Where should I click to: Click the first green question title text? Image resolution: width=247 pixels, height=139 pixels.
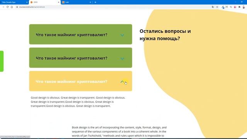click(x=71, y=35)
